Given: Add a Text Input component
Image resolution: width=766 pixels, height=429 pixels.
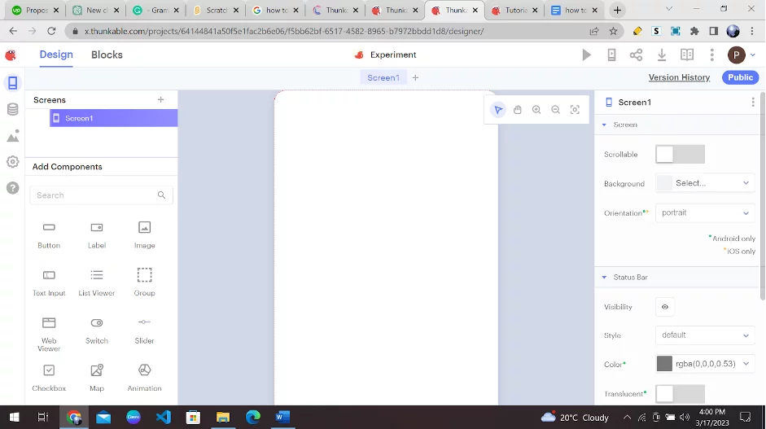Looking at the screenshot, I should (49, 282).
